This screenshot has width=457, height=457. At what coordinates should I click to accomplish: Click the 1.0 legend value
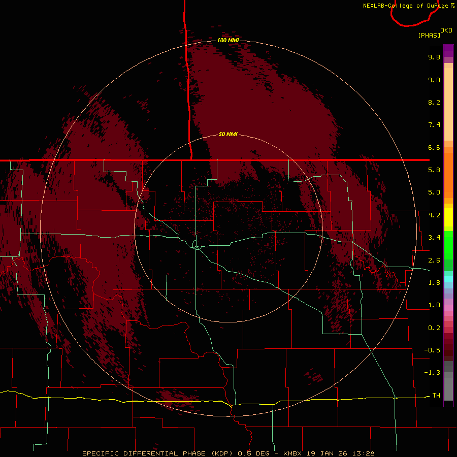click(x=434, y=305)
